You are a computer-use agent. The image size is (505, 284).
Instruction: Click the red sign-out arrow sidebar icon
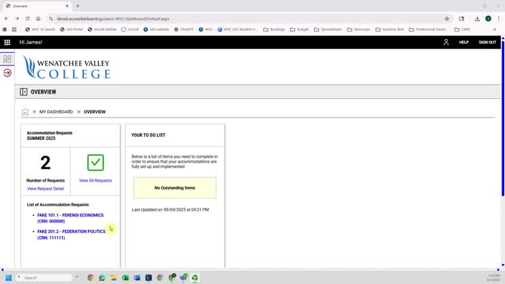coord(7,73)
